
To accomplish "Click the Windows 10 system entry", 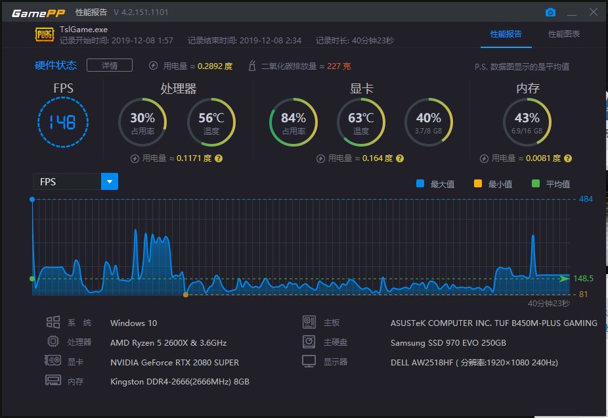I will click(133, 323).
